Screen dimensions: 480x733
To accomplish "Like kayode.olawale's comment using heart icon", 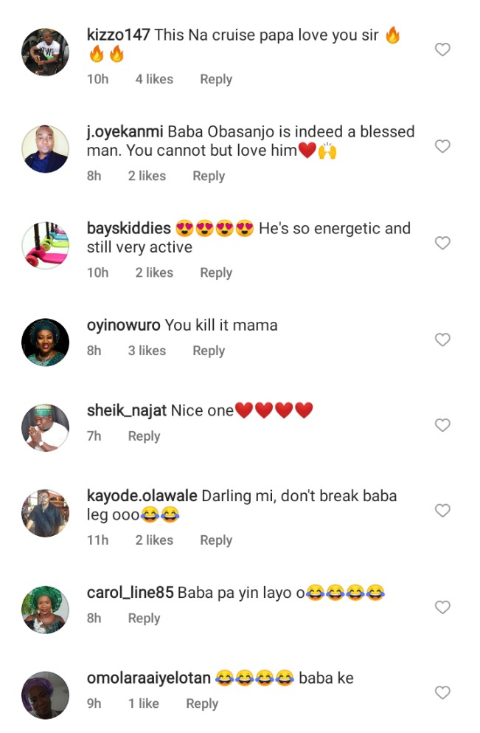I will 442,511.
